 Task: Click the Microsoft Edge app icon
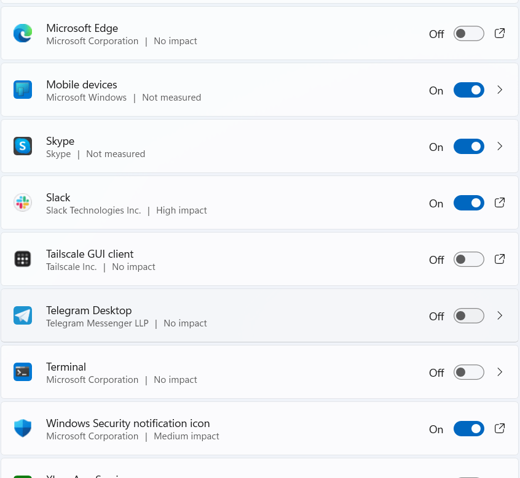(23, 33)
